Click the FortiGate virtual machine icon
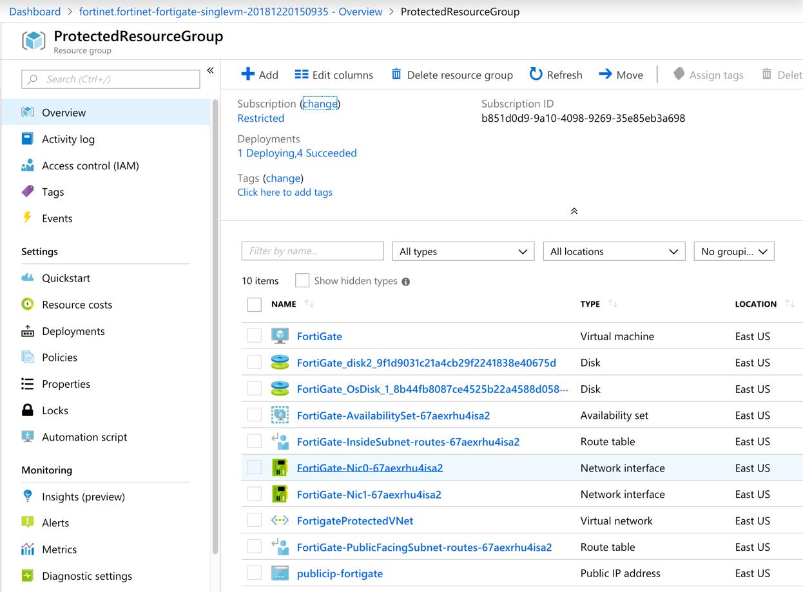Viewport: 803px width, 592px height. [x=280, y=336]
